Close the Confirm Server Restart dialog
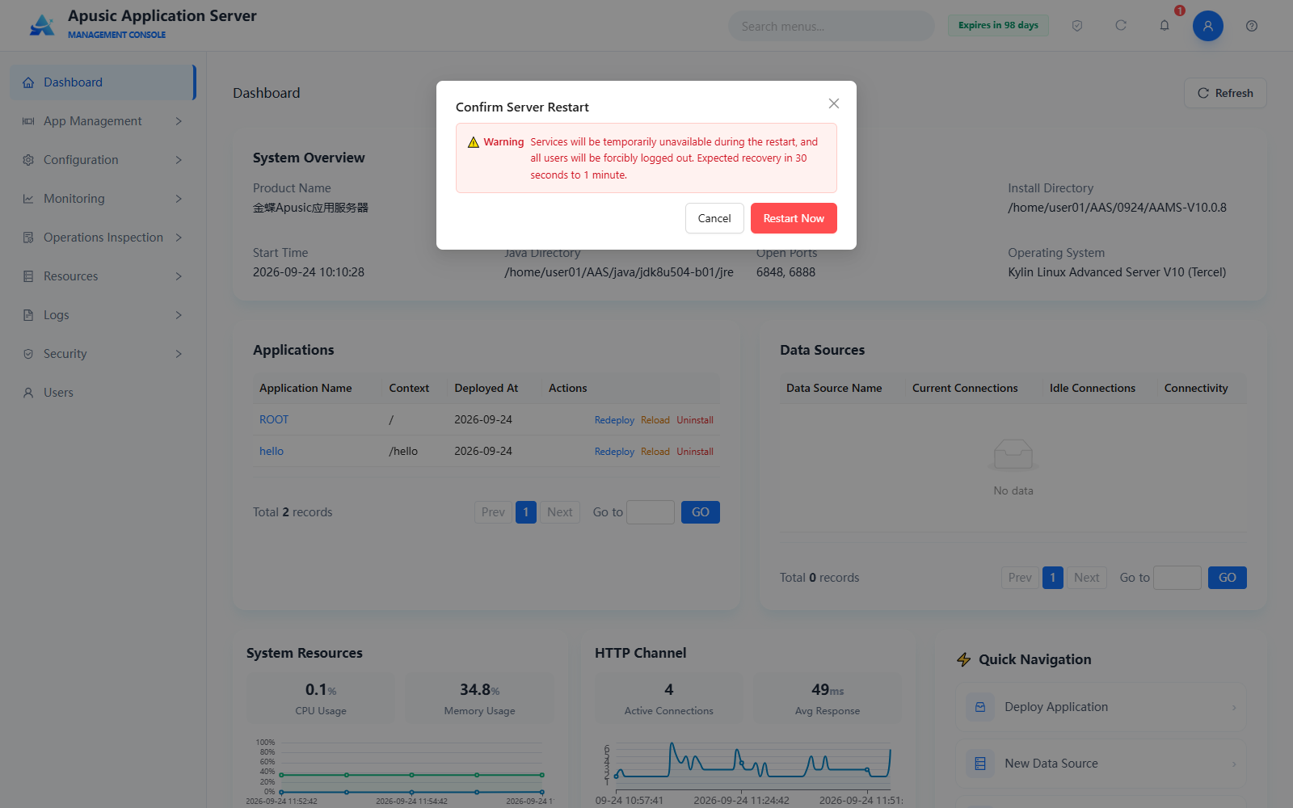This screenshot has width=1293, height=808. 834,103
